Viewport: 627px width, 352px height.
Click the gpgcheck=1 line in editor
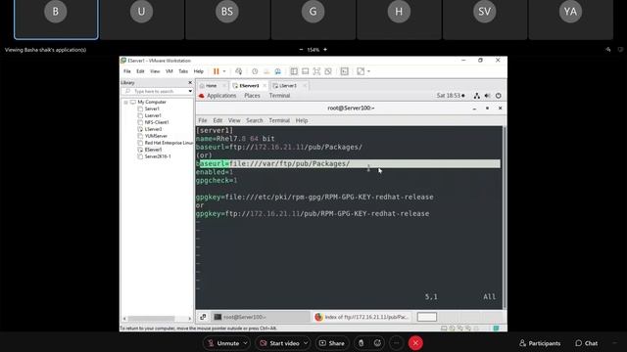tap(217, 180)
